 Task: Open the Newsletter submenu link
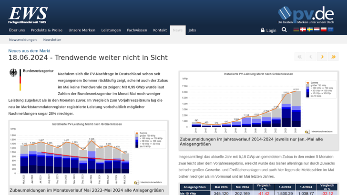(52, 40)
